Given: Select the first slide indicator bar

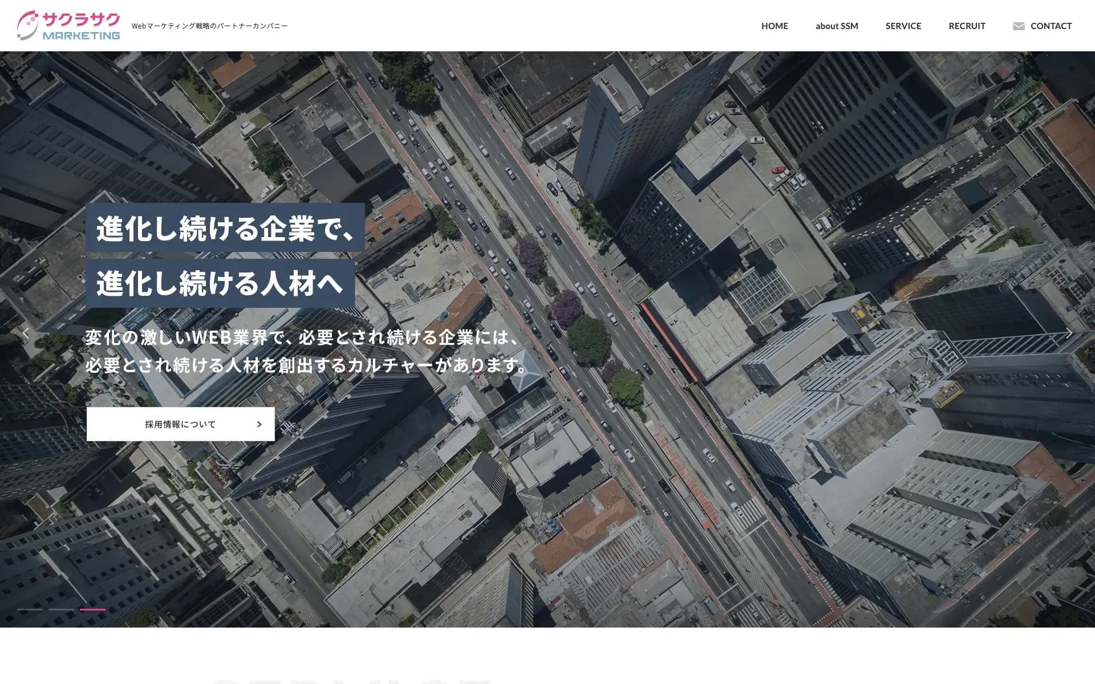Looking at the screenshot, I should coord(30,609).
